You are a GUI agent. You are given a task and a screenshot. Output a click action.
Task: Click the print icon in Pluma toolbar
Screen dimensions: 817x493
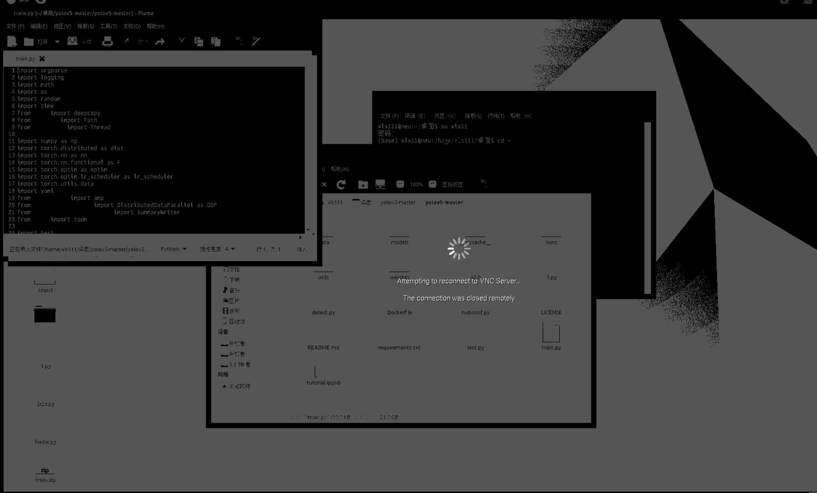pyautogui.click(x=107, y=42)
